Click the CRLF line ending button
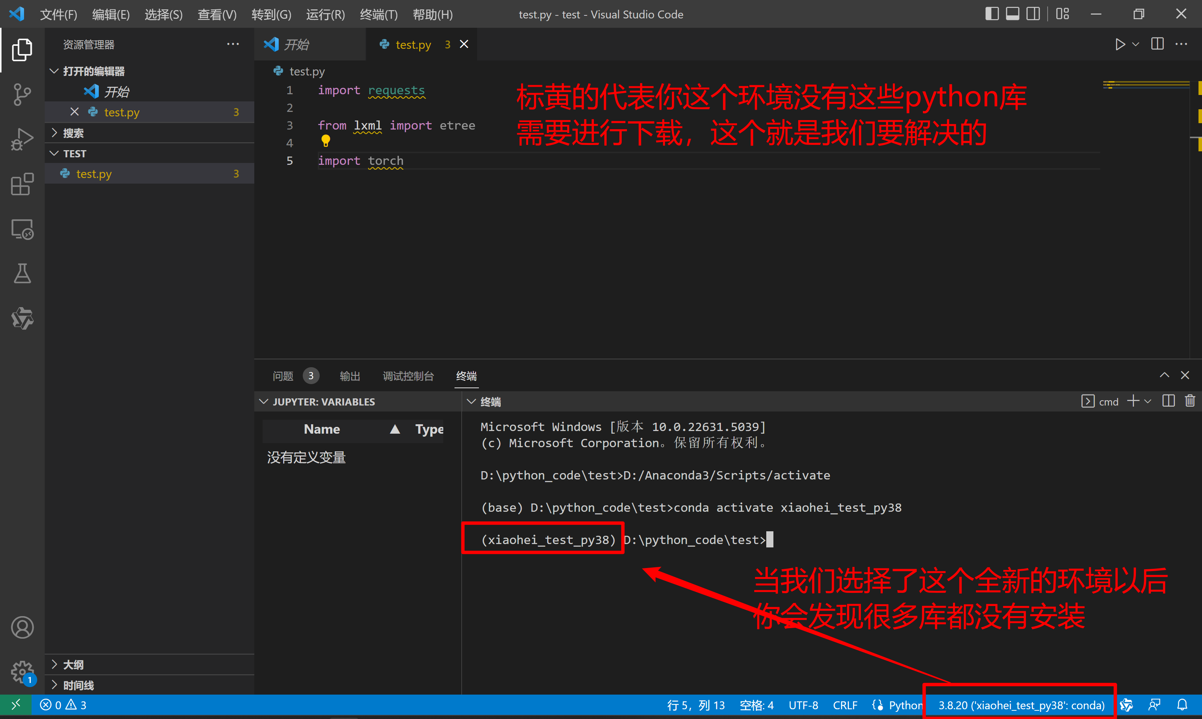1202x719 pixels. click(x=845, y=705)
